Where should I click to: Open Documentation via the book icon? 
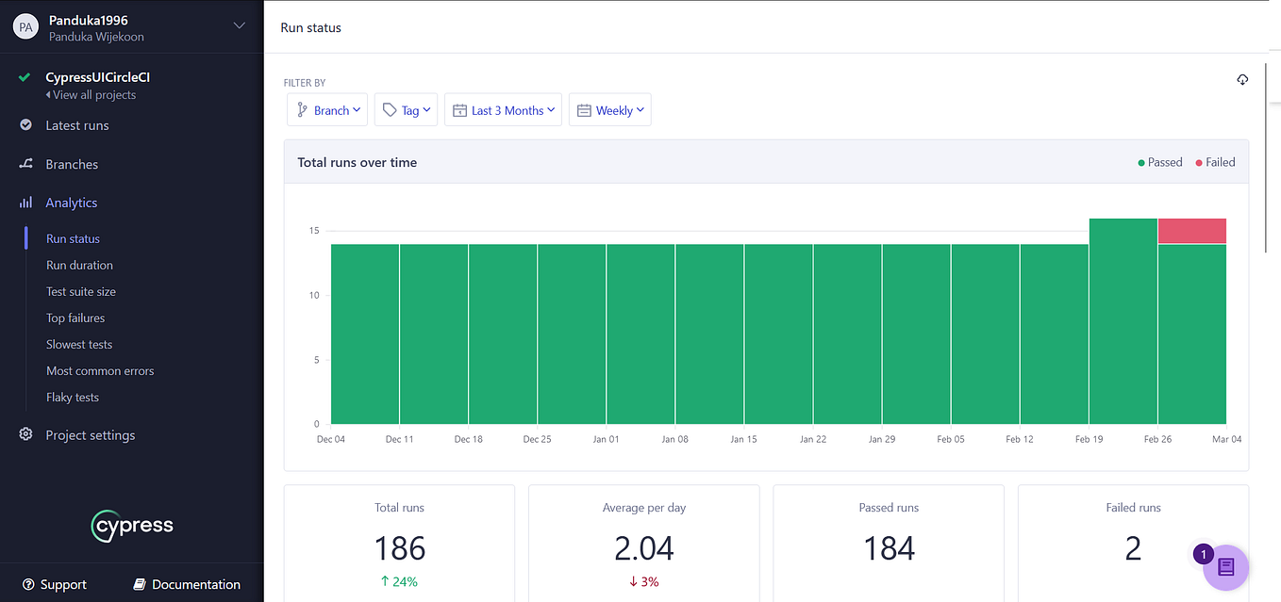[141, 584]
